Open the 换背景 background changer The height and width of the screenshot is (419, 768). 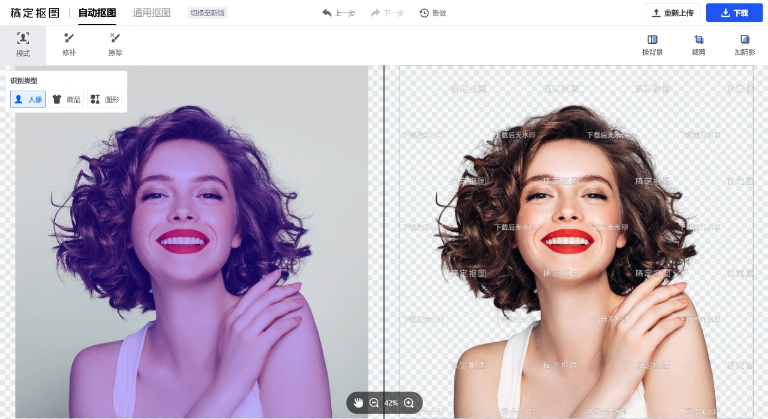(652, 45)
